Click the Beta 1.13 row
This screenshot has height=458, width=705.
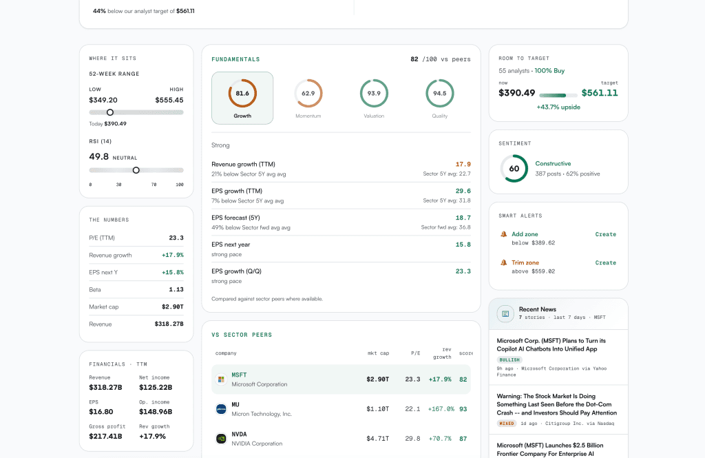[136, 290]
